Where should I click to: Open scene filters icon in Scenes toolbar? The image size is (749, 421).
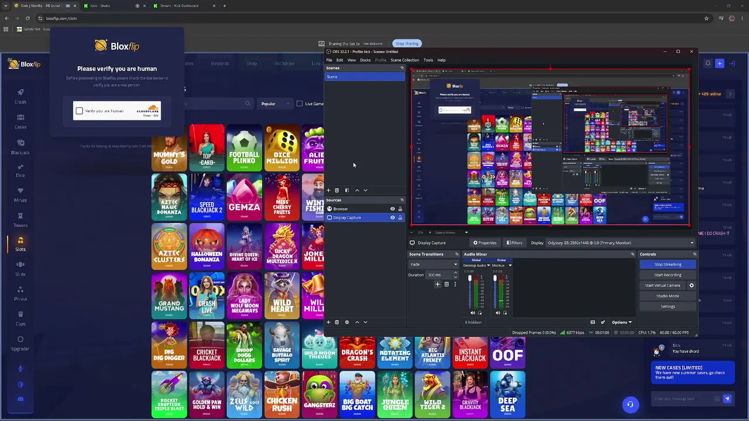(346, 190)
